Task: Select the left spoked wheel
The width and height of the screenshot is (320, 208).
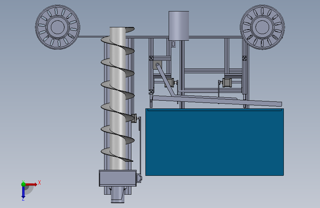Action: tap(58, 27)
